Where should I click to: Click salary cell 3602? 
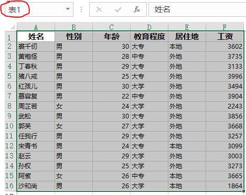[224, 47]
